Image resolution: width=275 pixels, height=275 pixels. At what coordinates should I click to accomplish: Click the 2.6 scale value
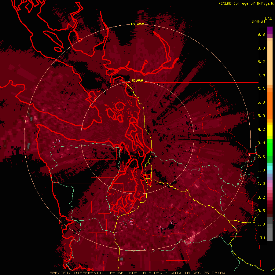pyautogui.click(x=261, y=157)
